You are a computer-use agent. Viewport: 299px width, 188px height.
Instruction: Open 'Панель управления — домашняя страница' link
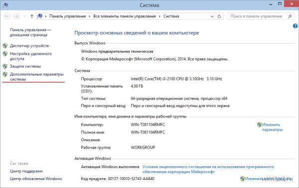30,32
